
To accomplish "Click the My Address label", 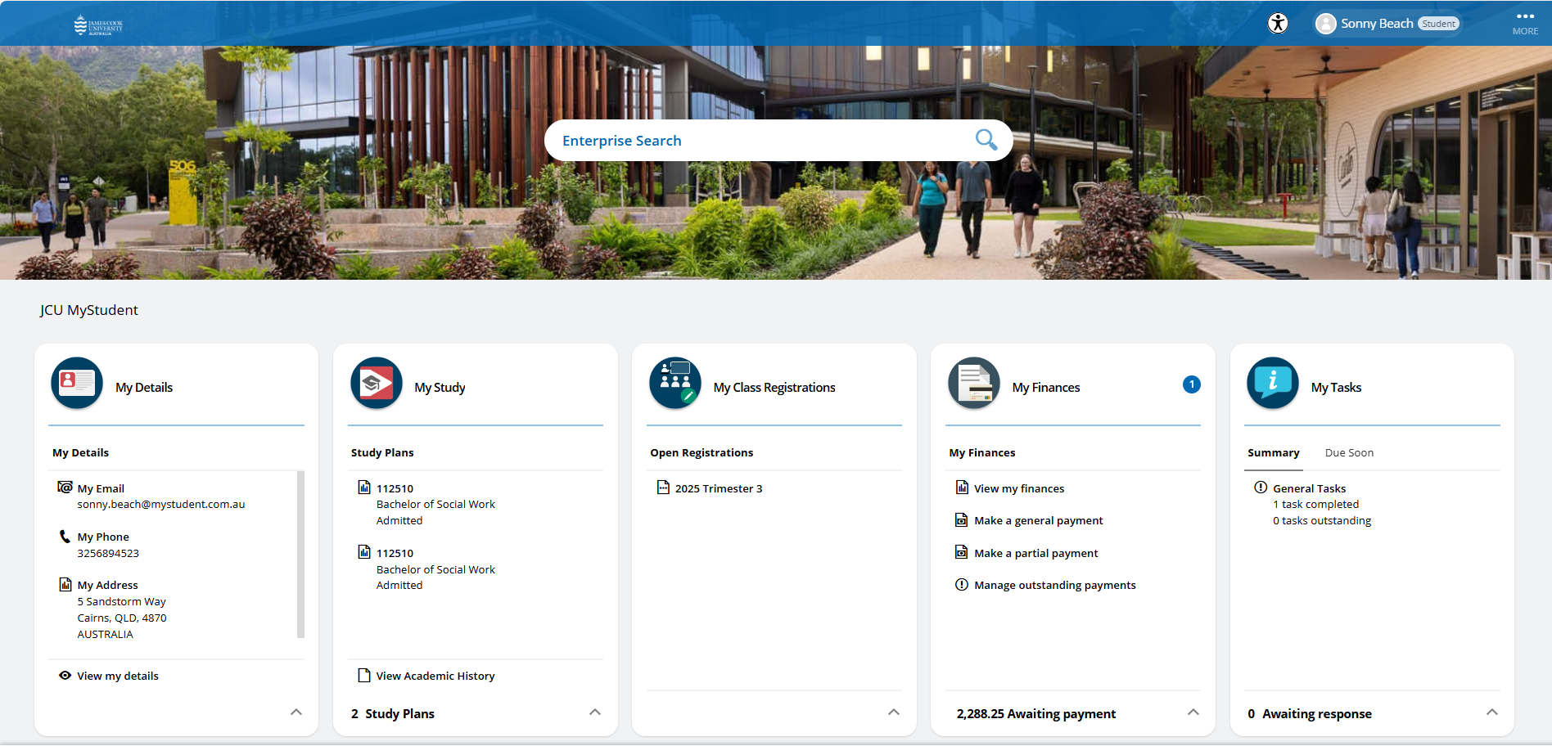I will [107, 586].
